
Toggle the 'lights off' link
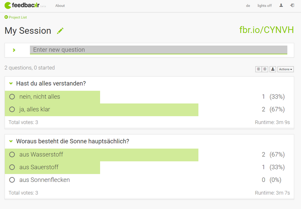click(265, 6)
